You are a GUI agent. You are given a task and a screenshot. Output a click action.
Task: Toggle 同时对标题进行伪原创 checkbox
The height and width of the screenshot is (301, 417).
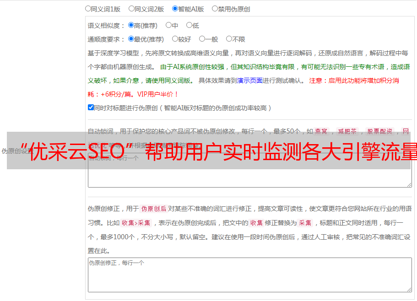91,107
